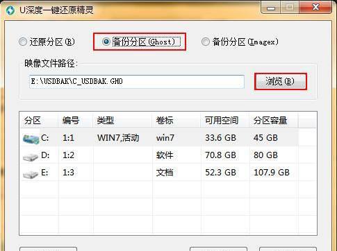Sort by the 分区 column header
The height and width of the screenshot is (251, 337).
pyautogui.click(x=39, y=120)
